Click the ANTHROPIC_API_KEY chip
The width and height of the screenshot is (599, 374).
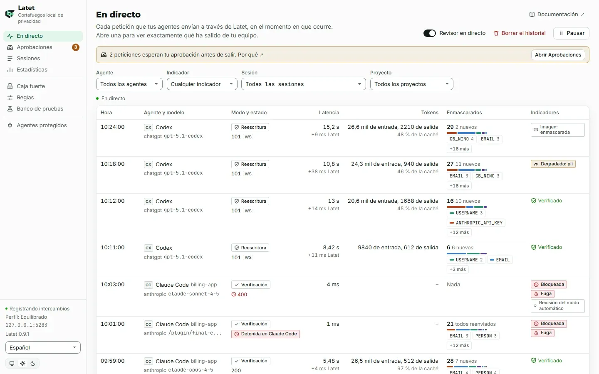pyautogui.click(x=476, y=223)
